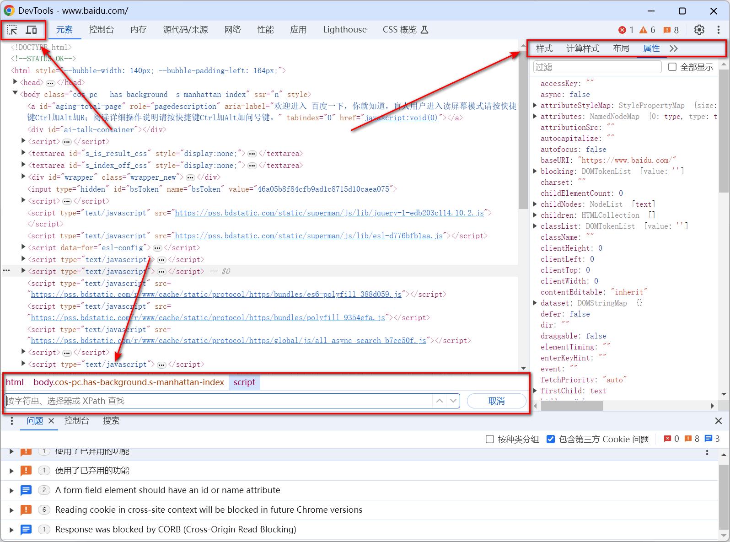Select body breadcrumb item
The width and height of the screenshot is (730, 542).
click(129, 382)
